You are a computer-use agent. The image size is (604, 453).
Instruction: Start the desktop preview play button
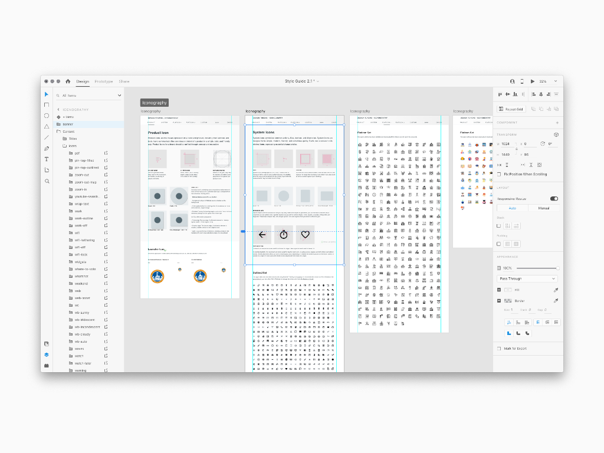533,81
